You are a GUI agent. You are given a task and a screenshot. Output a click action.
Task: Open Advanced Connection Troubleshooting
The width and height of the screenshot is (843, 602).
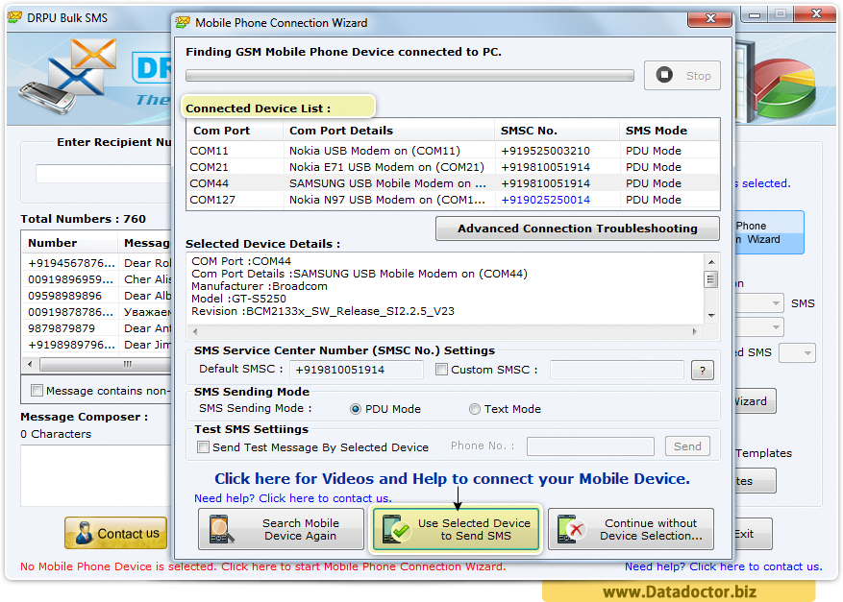point(577,229)
